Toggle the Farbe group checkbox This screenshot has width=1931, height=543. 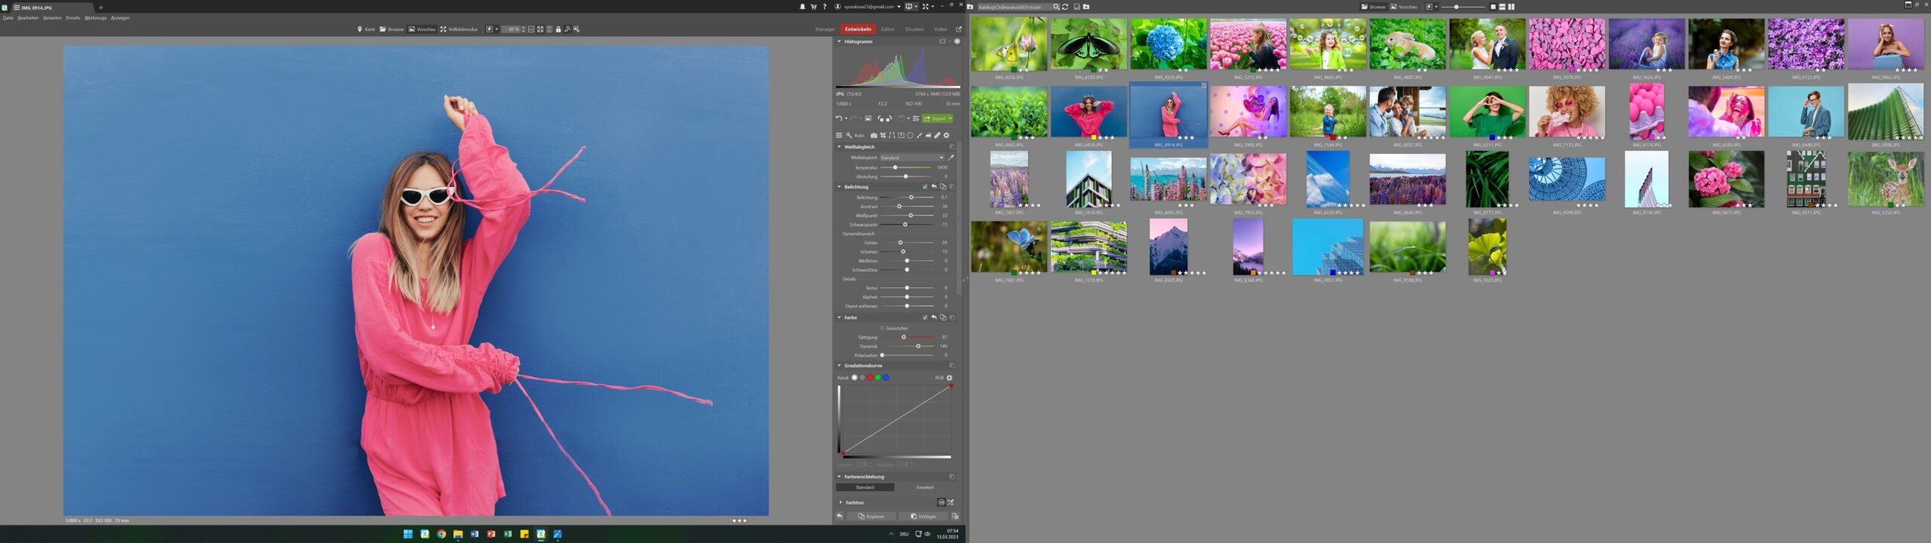click(x=925, y=318)
